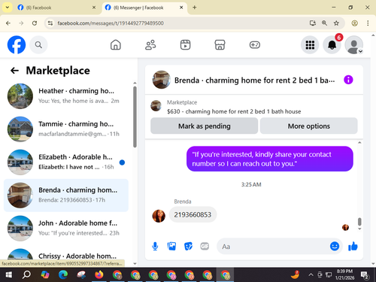Open conversation info purple icon
This screenshot has height=282, width=376.
tap(348, 80)
